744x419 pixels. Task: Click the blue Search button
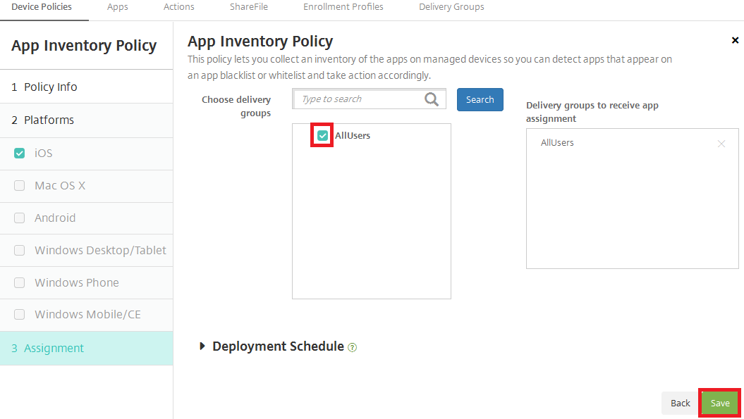[x=480, y=99]
